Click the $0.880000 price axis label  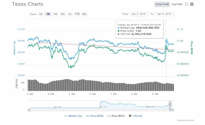point(183,64)
